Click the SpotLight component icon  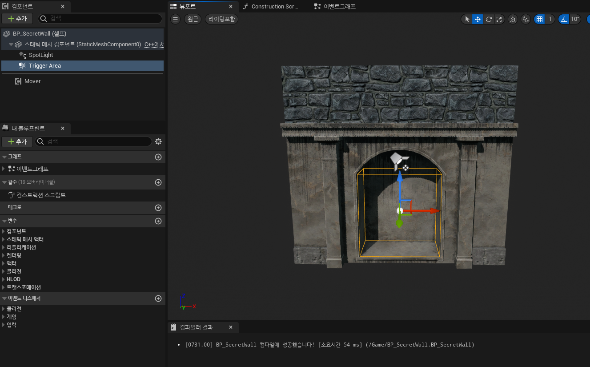click(23, 55)
